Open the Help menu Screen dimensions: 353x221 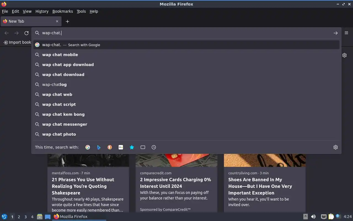(94, 11)
